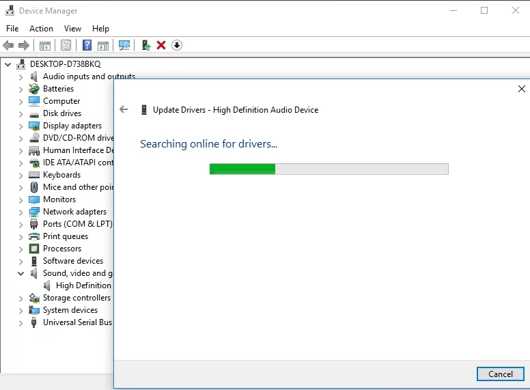The width and height of the screenshot is (530, 390).
Task: Click the Disable device down-arrow icon
Action: click(177, 45)
